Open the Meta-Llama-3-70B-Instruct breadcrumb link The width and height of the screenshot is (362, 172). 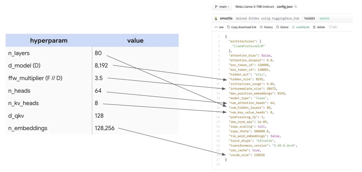pyautogui.click(x=254, y=7)
